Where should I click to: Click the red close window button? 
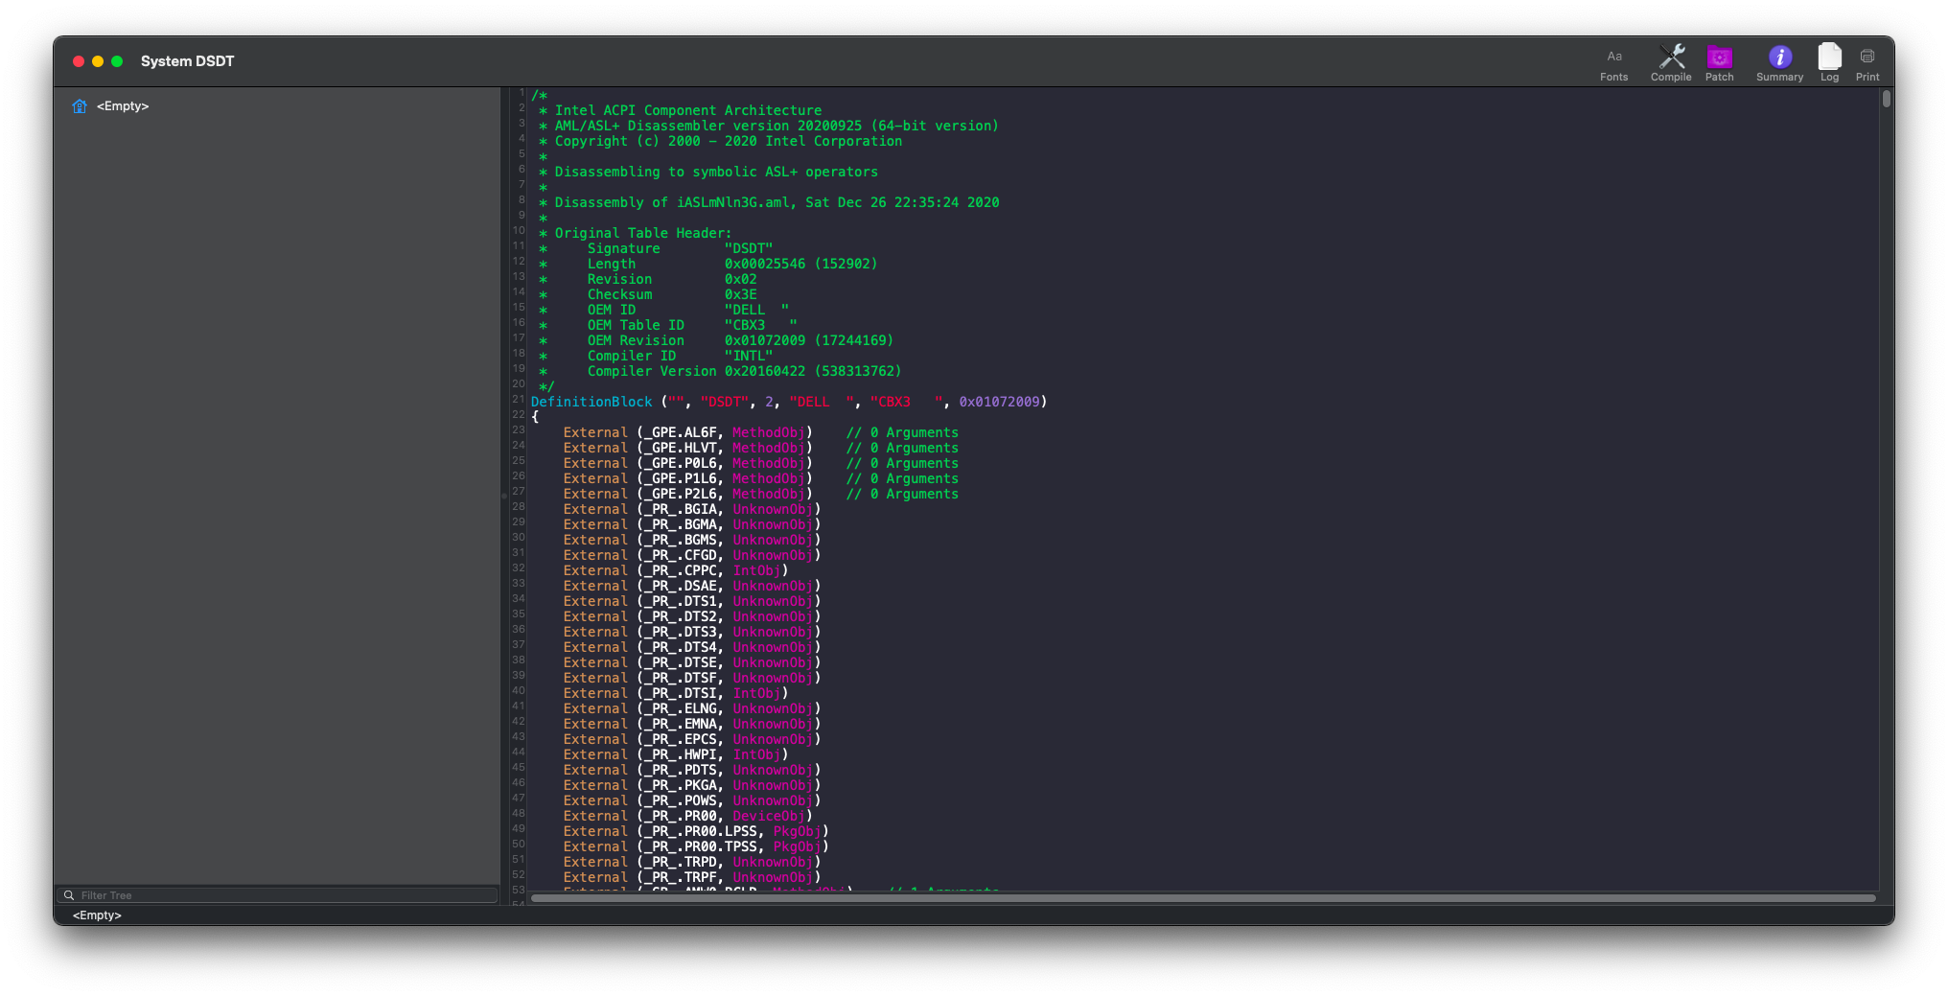[x=79, y=61]
